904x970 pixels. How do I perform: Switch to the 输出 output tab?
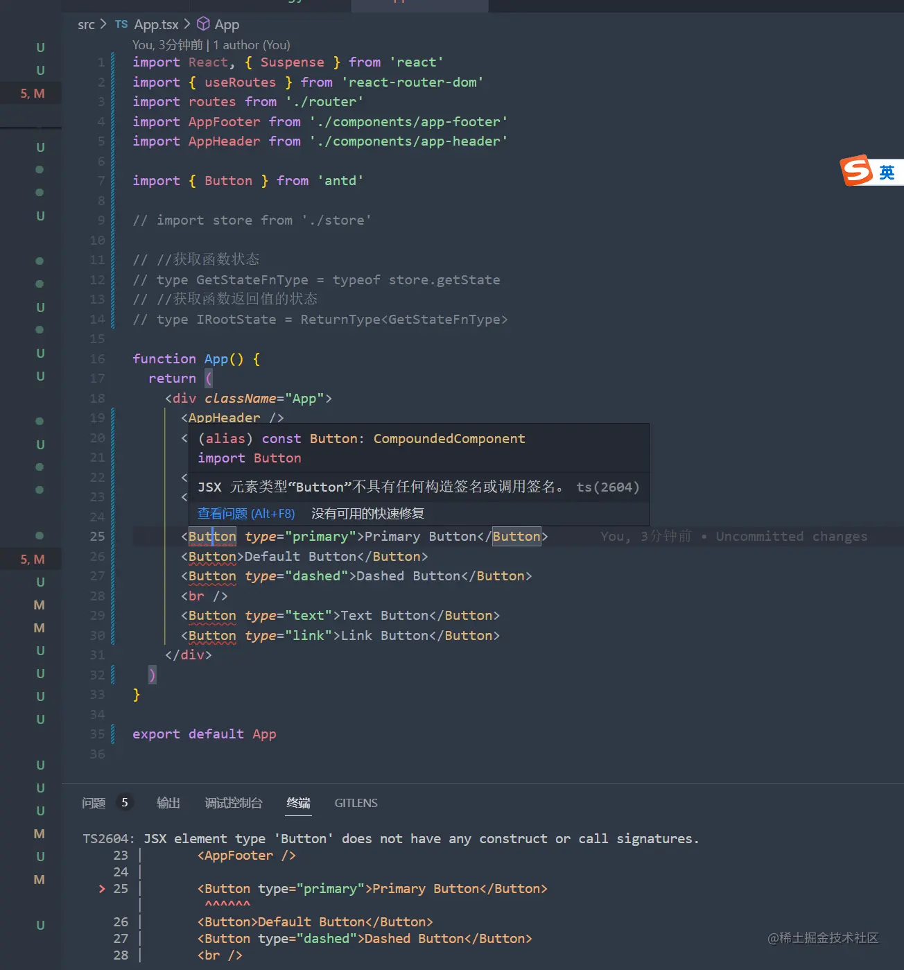pos(168,803)
